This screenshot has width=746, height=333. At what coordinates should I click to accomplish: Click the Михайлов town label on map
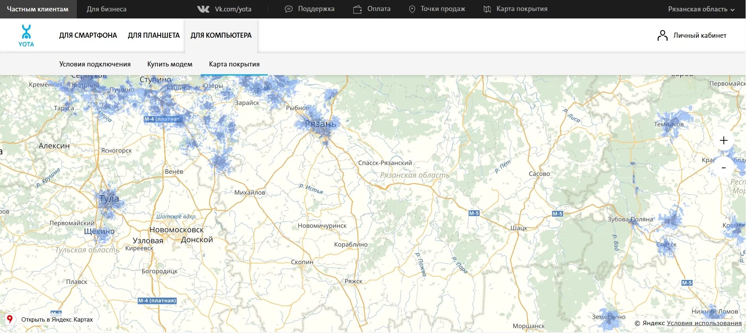[250, 193]
